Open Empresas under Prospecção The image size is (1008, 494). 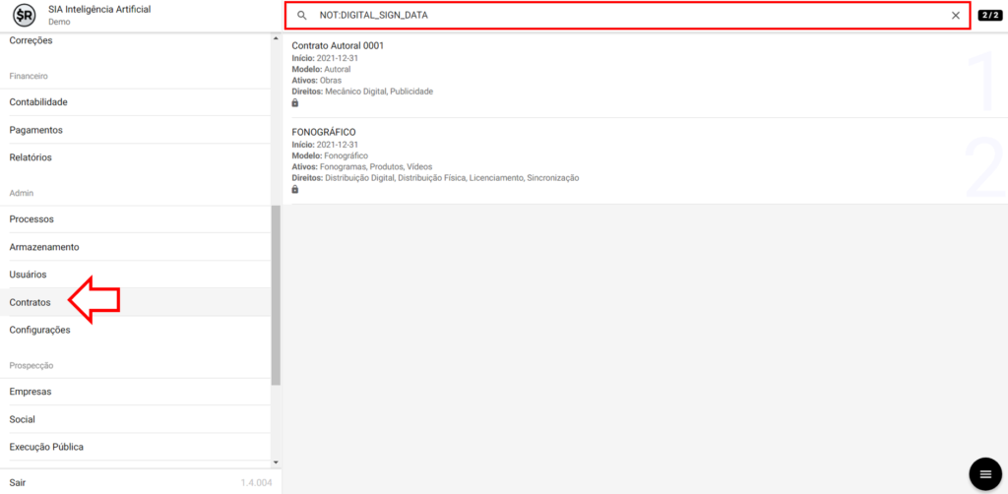31,392
